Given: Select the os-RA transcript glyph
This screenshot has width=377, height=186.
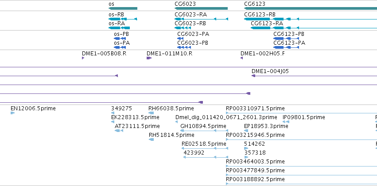Looking at the screenshot, I should pos(119,28).
